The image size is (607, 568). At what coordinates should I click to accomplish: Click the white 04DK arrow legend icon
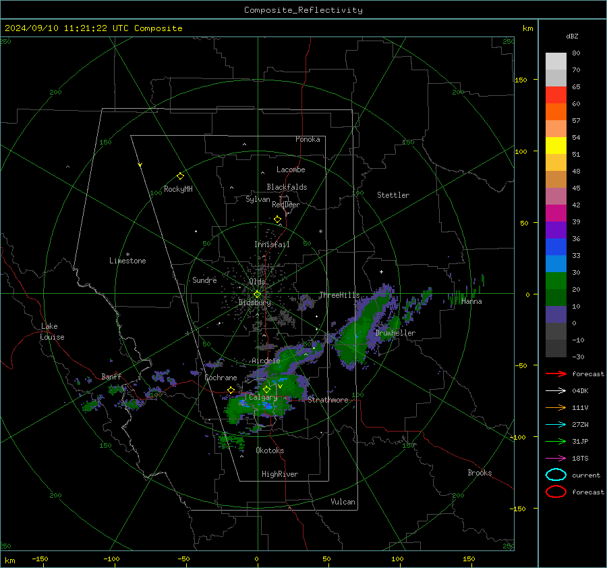click(556, 391)
